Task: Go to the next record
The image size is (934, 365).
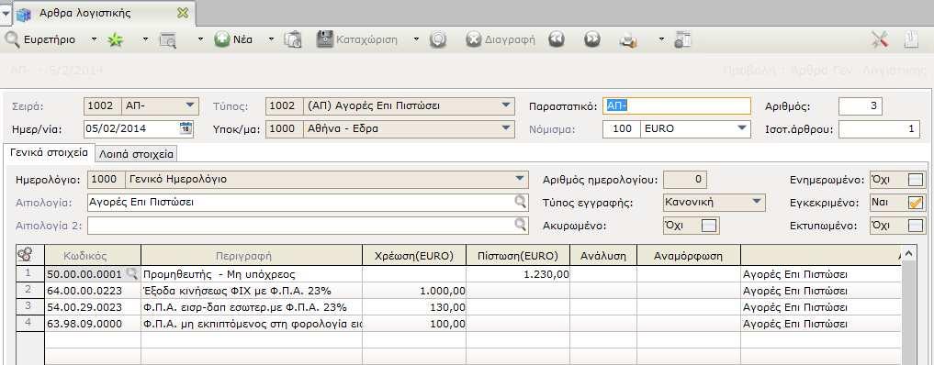Action: pyautogui.click(x=592, y=39)
